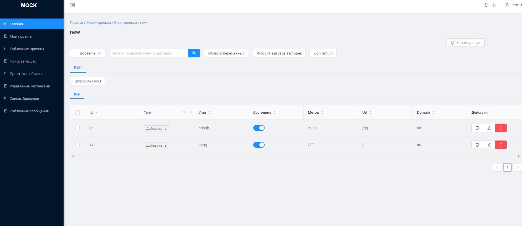Click the icon beside Публичные сообщения in sidebar
This screenshot has width=522, height=226.
pyautogui.click(x=5, y=111)
